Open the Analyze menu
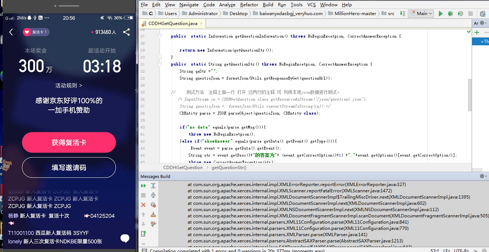Screen dimensions: 489x252 pos(227,4)
